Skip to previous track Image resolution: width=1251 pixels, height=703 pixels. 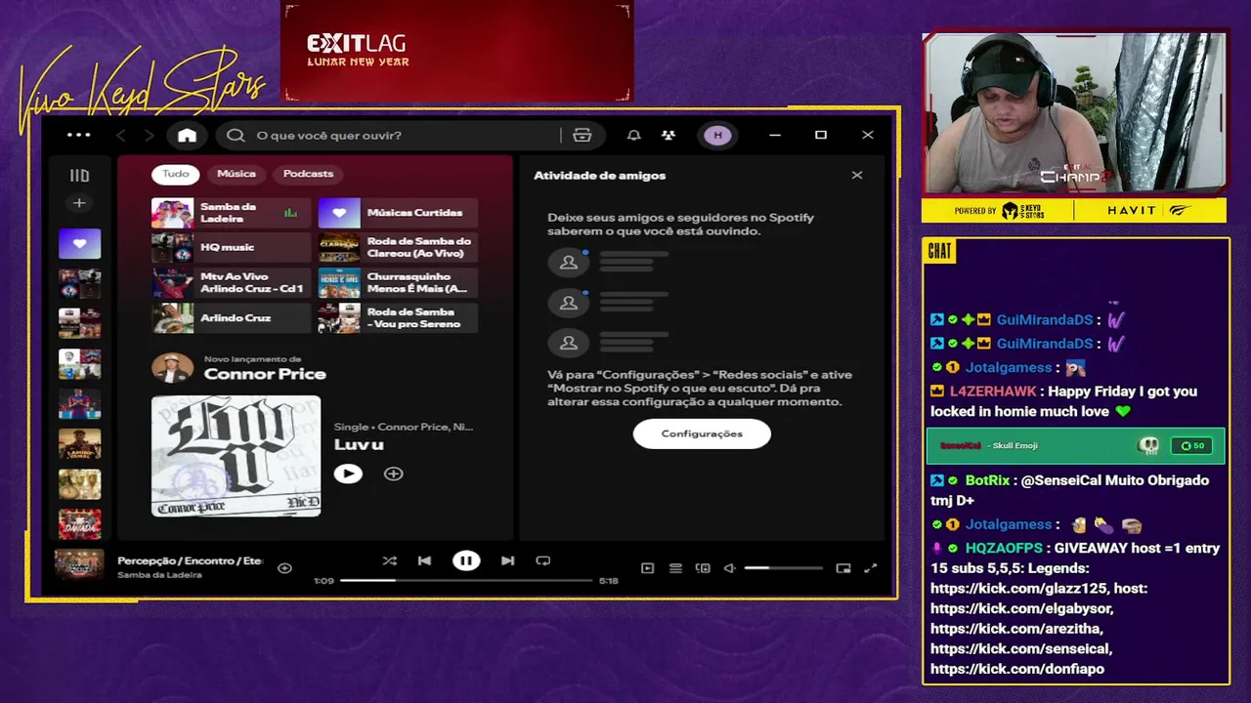tap(424, 560)
